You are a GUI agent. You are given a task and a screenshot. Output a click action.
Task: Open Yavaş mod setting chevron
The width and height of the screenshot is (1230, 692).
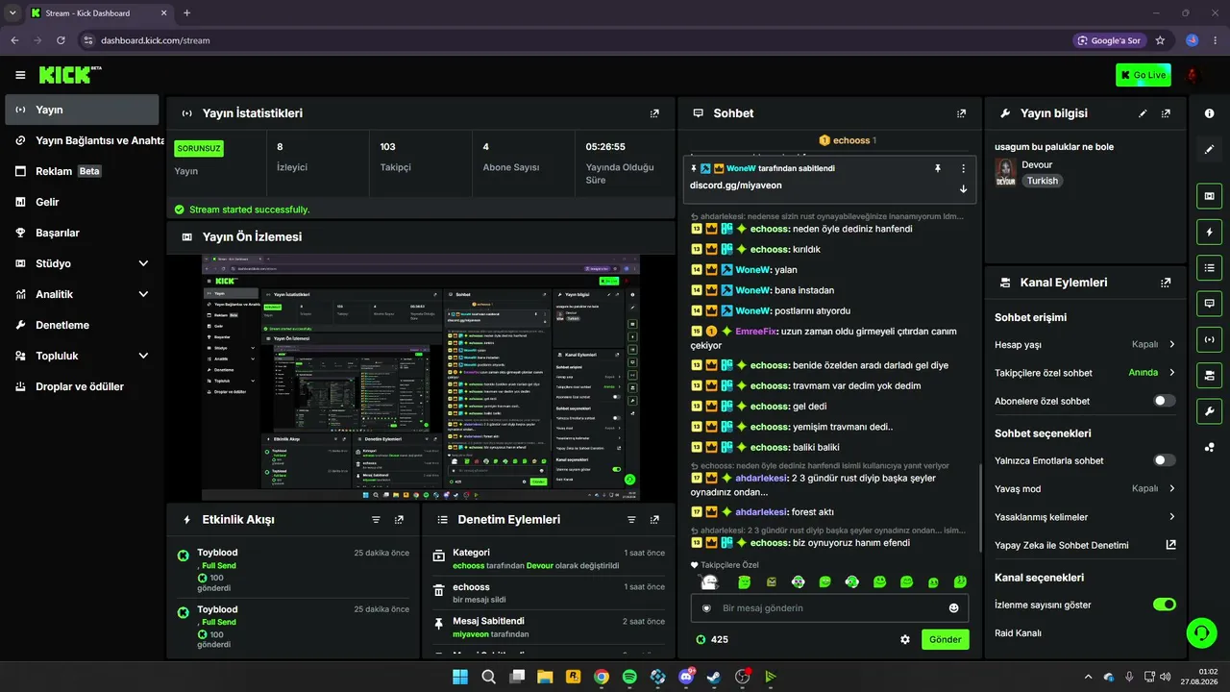[1171, 488]
